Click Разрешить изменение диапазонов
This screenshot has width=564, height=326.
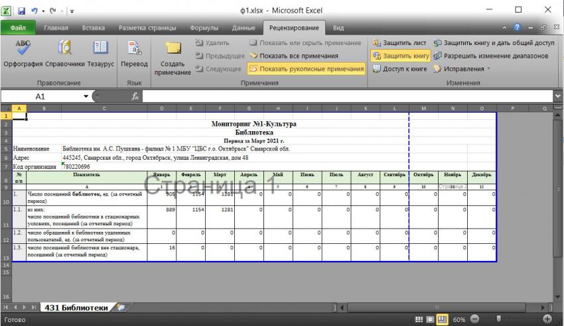[491, 56]
